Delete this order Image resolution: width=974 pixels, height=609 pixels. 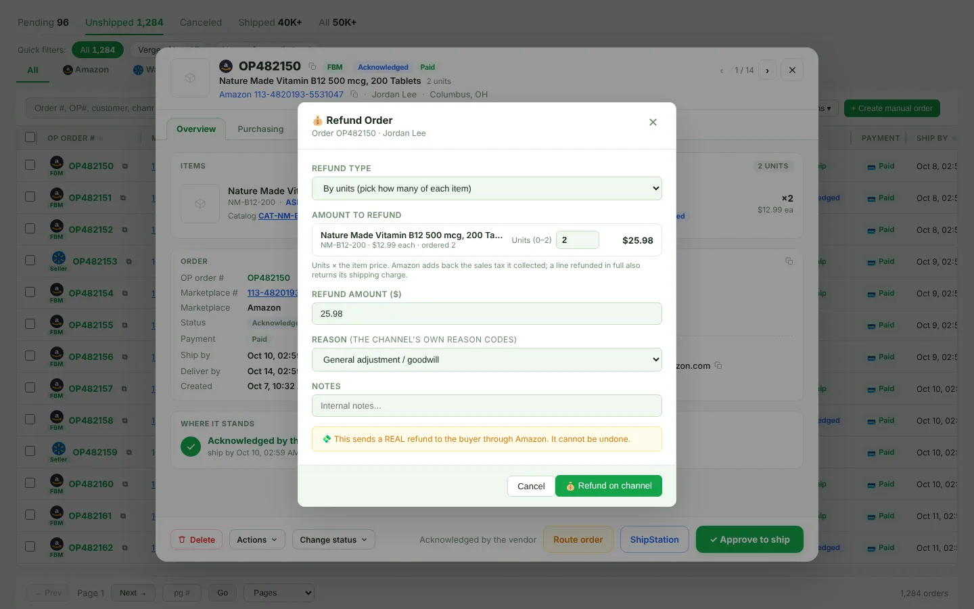click(x=197, y=539)
